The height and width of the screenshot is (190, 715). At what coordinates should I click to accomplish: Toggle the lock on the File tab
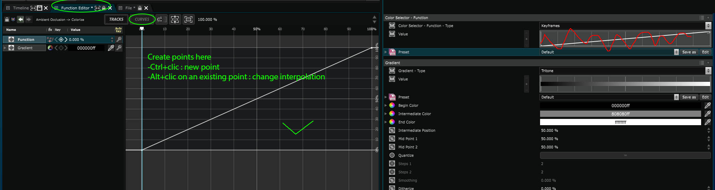[x=140, y=8]
